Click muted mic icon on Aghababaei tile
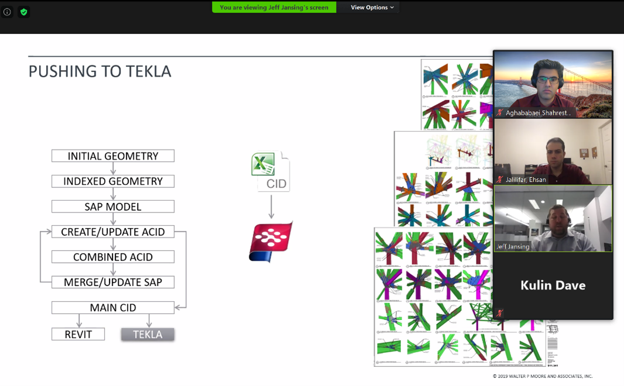The height and width of the screenshot is (386, 624). (500, 112)
